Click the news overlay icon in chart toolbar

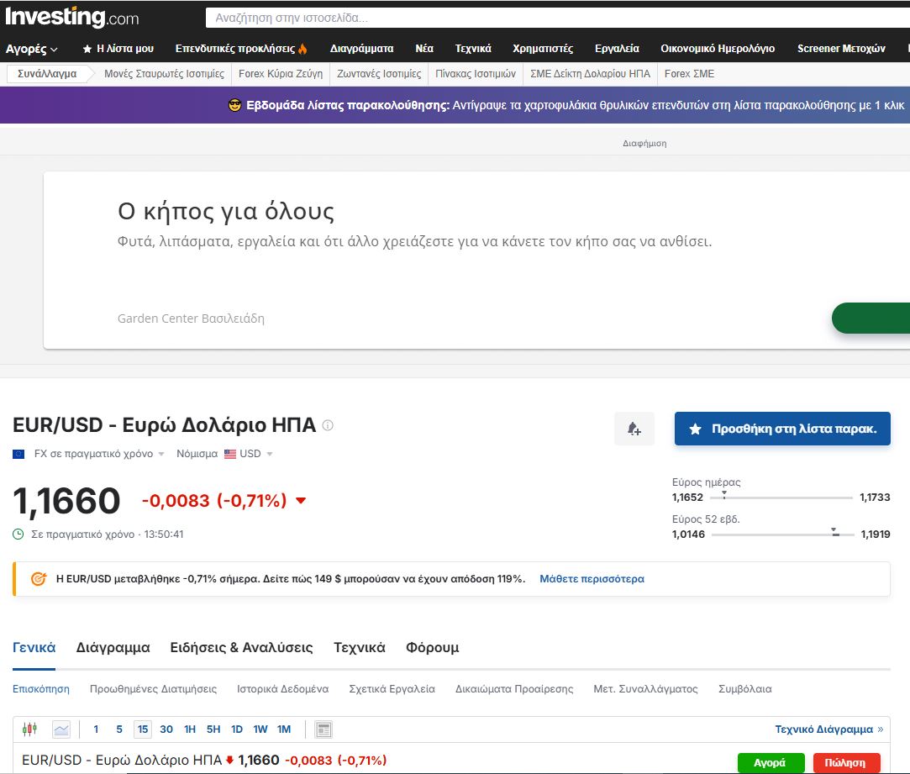[324, 729]
